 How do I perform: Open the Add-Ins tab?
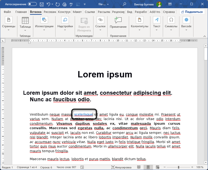coord(155,12)
